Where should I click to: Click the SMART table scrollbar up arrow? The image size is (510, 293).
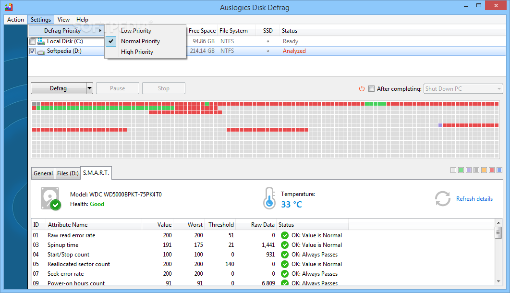click(498, 223)
